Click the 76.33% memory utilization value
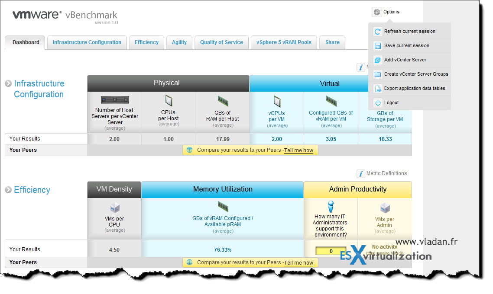Image resolution: width=493 pixels, height=294 pixels. coord(223,250)
